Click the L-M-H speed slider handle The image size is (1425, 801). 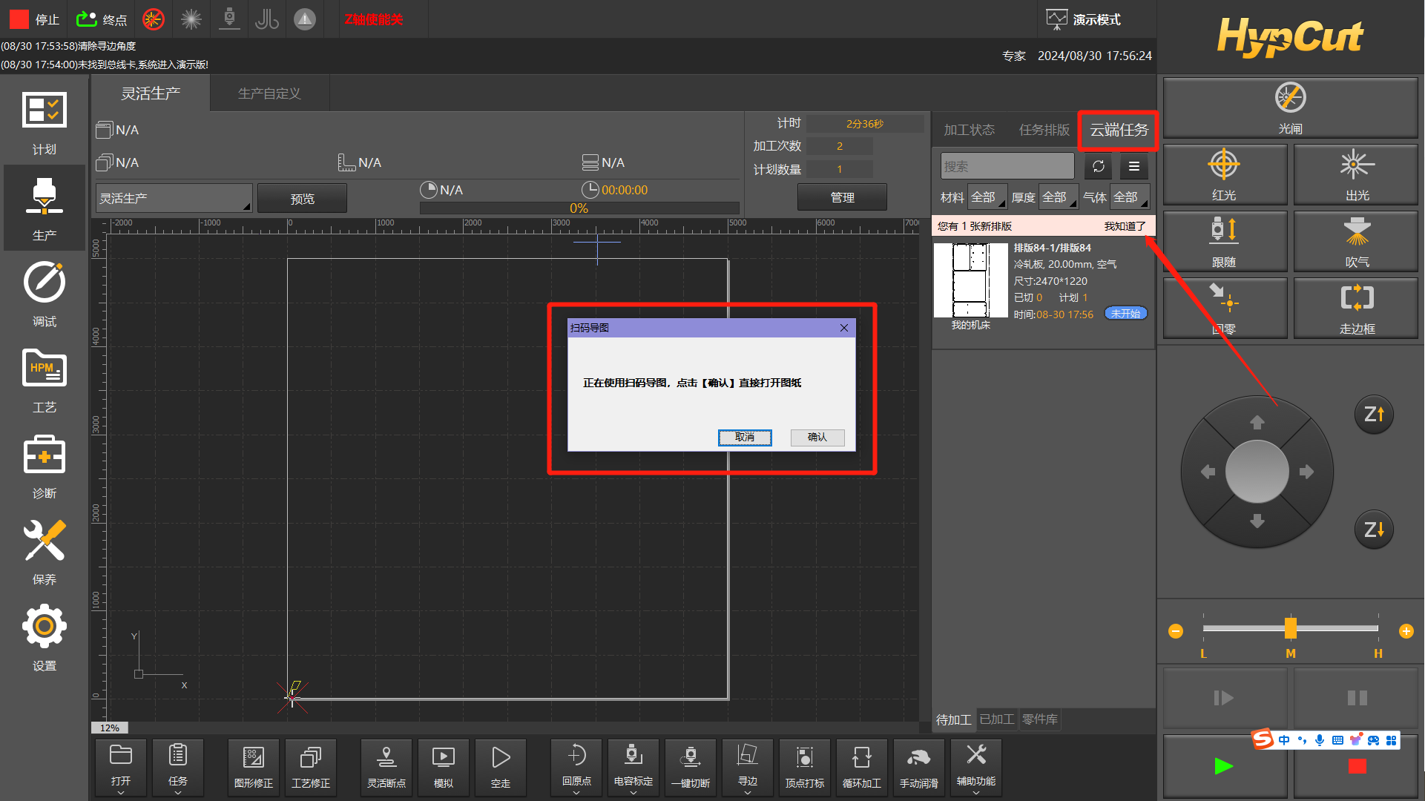[x=1291, y=628]
